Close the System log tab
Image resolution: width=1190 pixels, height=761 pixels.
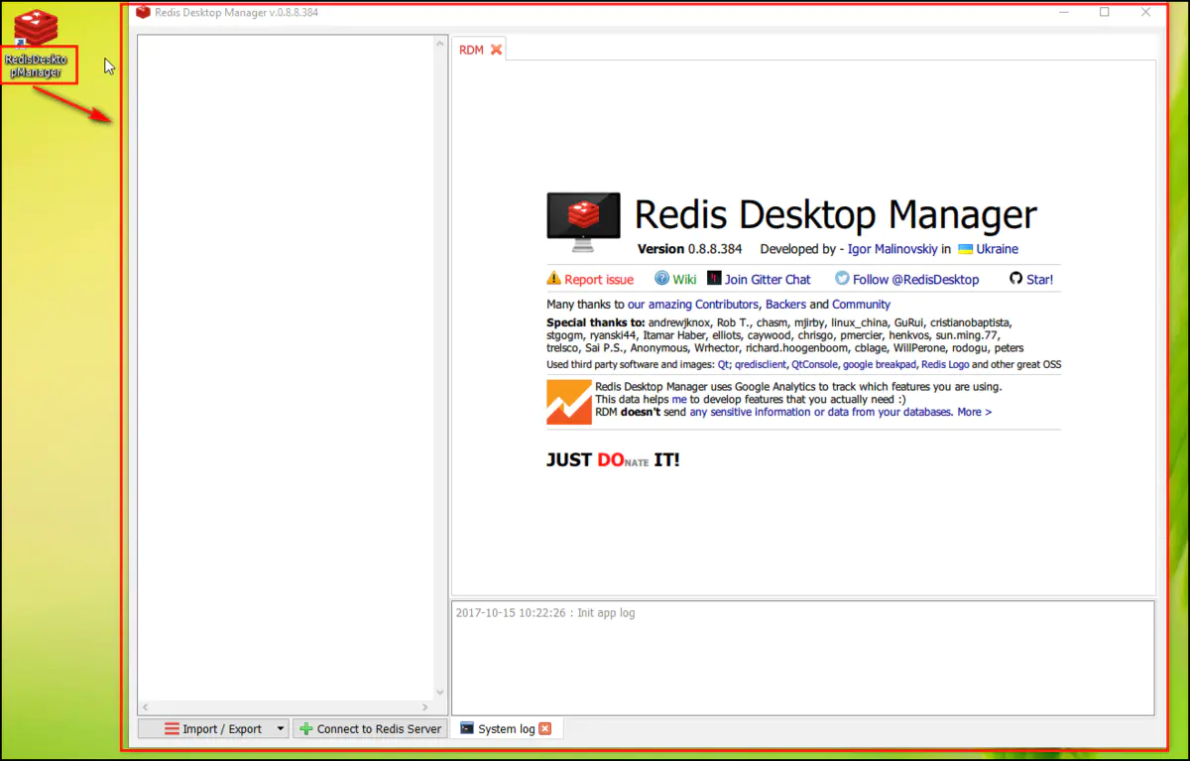pyautogui.click(x=544, y=729)
